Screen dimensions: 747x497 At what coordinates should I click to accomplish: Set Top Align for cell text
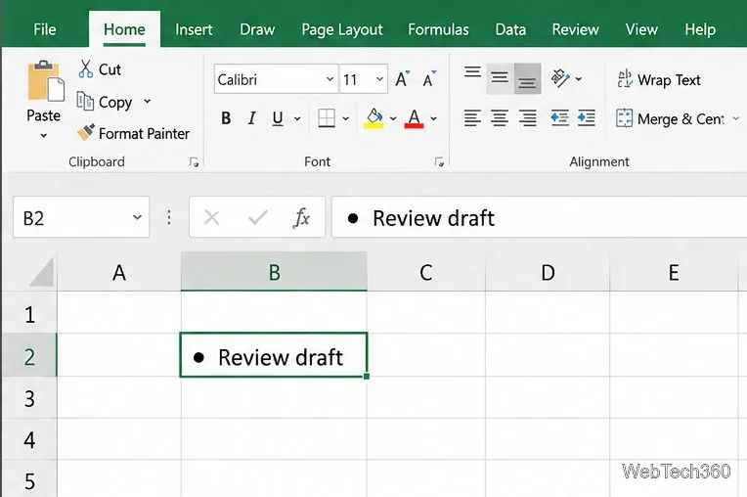(472, 72)
